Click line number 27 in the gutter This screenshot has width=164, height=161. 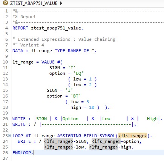(x=5, y=158)
